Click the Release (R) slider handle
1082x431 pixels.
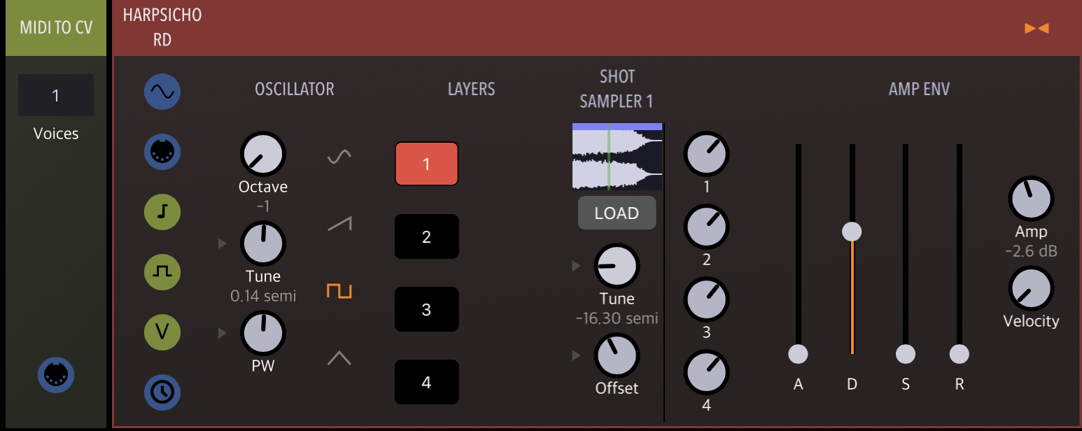(x=960, y=355)
